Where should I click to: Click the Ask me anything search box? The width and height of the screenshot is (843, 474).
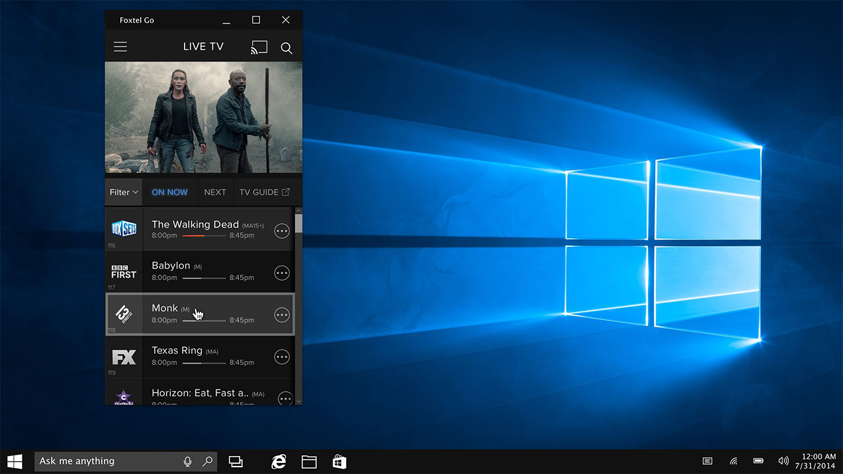pos(126,461)
